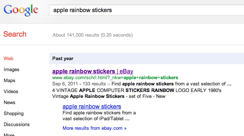Open Maps search category
Screen dimensions: 244x136
click(x=10, y=81)
